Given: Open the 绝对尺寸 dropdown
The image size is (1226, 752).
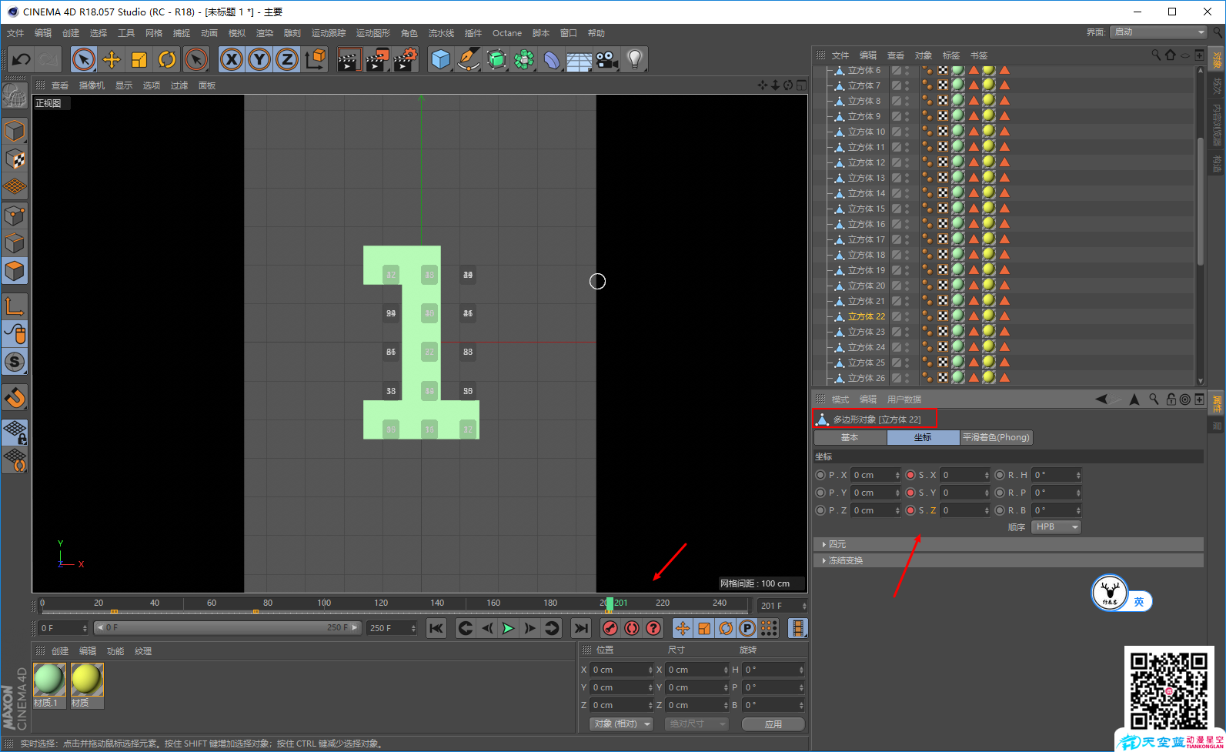Looking at the screenshot, I should [x=695, y=724].
